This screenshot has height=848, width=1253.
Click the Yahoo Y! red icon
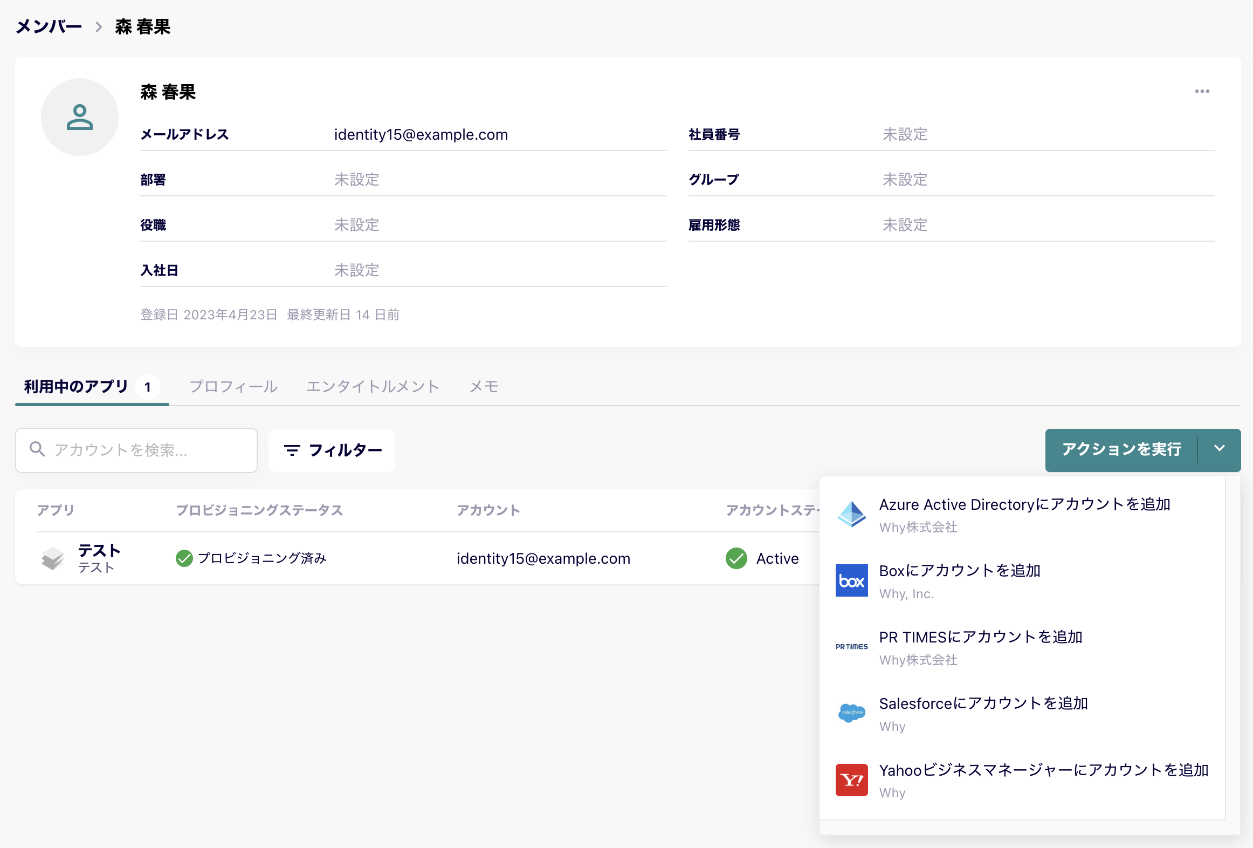[851, 780]
